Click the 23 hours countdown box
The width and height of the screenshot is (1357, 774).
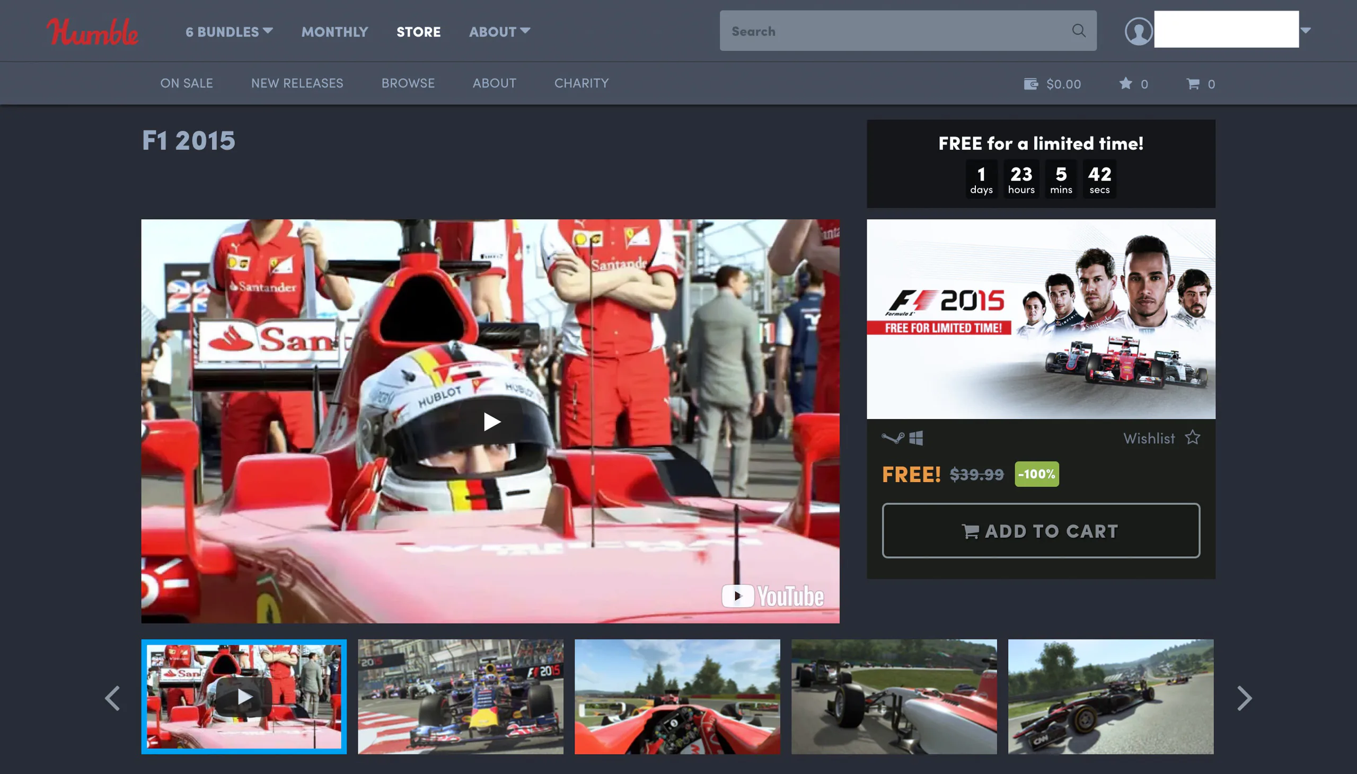1021,179
